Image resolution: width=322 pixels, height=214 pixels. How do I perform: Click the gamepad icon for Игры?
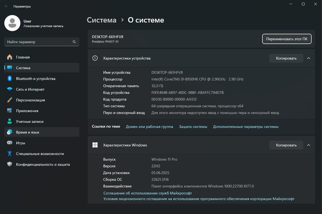(10, 143)
